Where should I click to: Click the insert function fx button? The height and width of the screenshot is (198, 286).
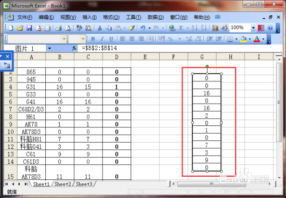tap(74, 48)
